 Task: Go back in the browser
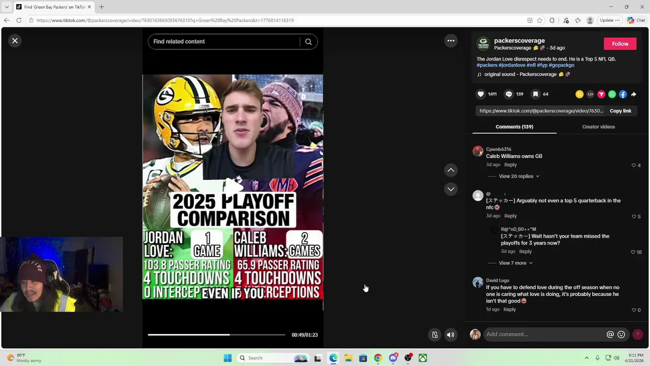point(7,20)
